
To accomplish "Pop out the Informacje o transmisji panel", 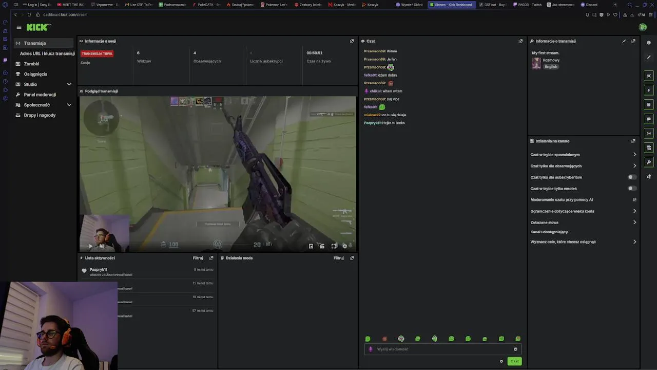I will (633, 41).
